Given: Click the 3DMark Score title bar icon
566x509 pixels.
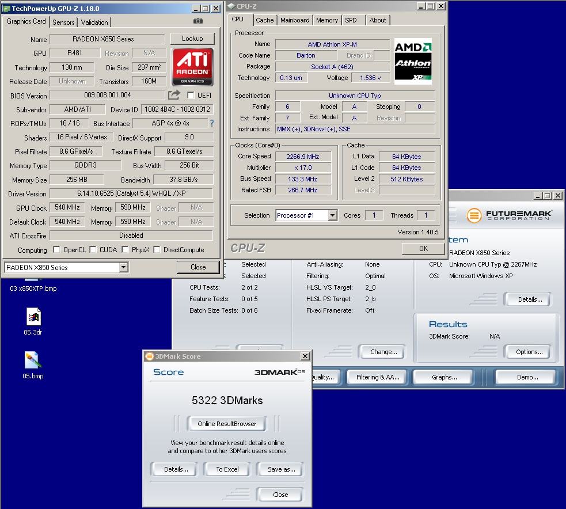Looking at the screenshot, I should (149, 356).
